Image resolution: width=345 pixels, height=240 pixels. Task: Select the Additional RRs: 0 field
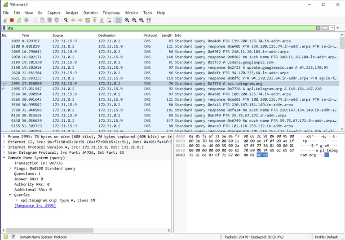click(33, 190)
